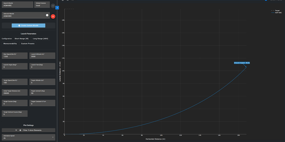The image size is (285, 142).
Task: Click the timeline slider handle
Action: click(266, 0)
